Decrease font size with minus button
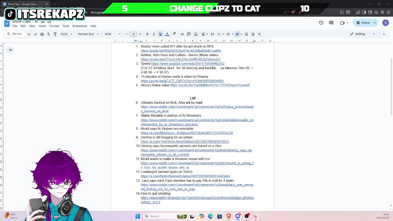Image resolution: width=393 pixels, height=221 pixels. coord(127,34)
